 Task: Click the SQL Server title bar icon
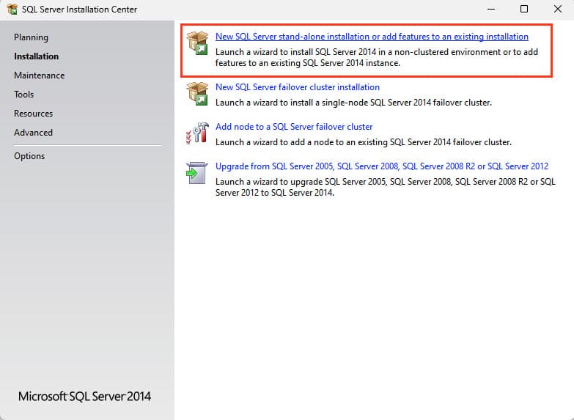[12, 9]
